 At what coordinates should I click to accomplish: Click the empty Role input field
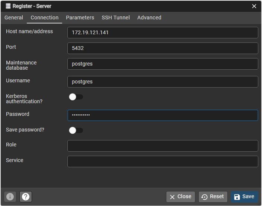[x=163, y=146]
